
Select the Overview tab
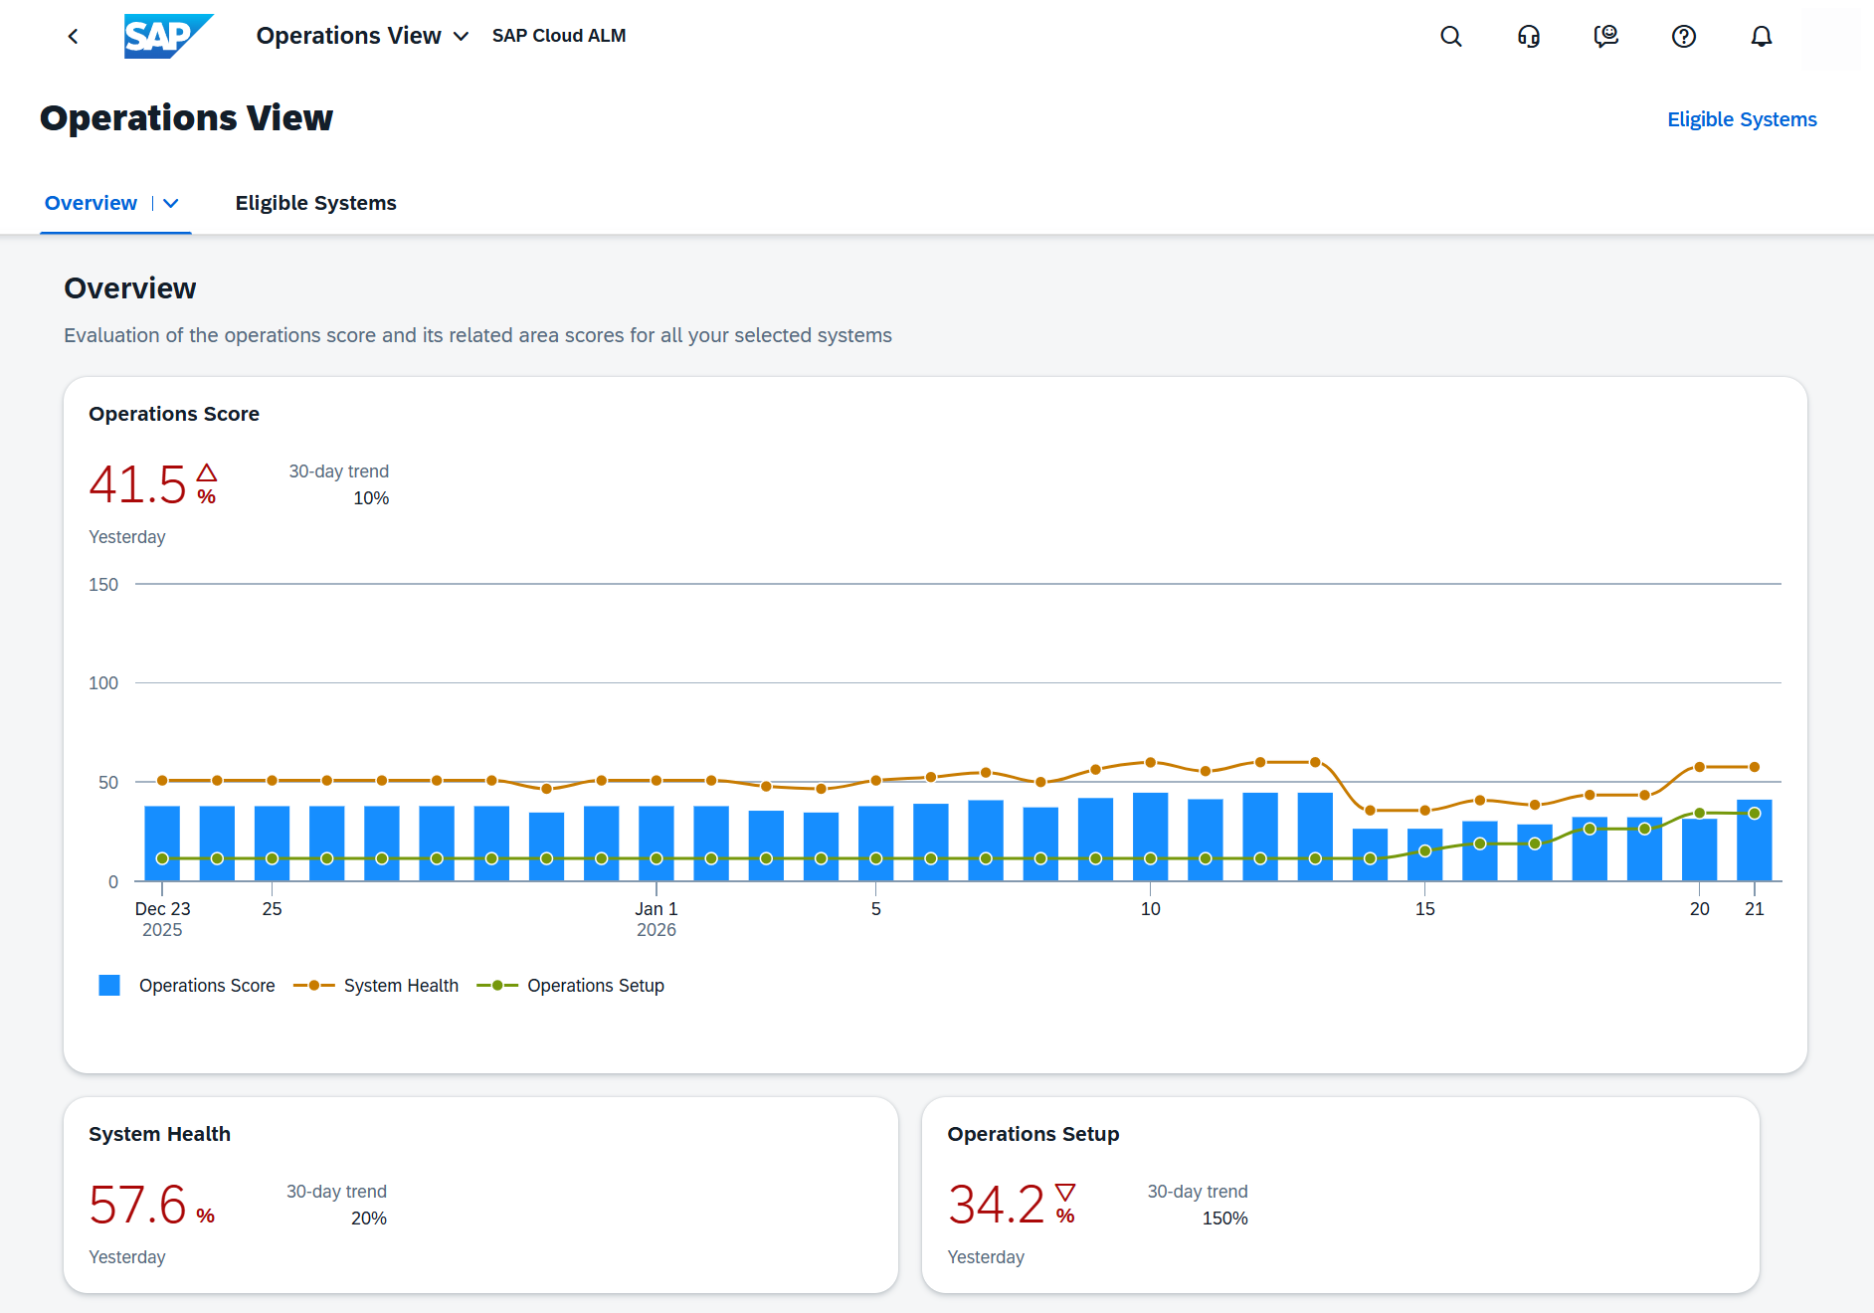(x=91, y=204)
